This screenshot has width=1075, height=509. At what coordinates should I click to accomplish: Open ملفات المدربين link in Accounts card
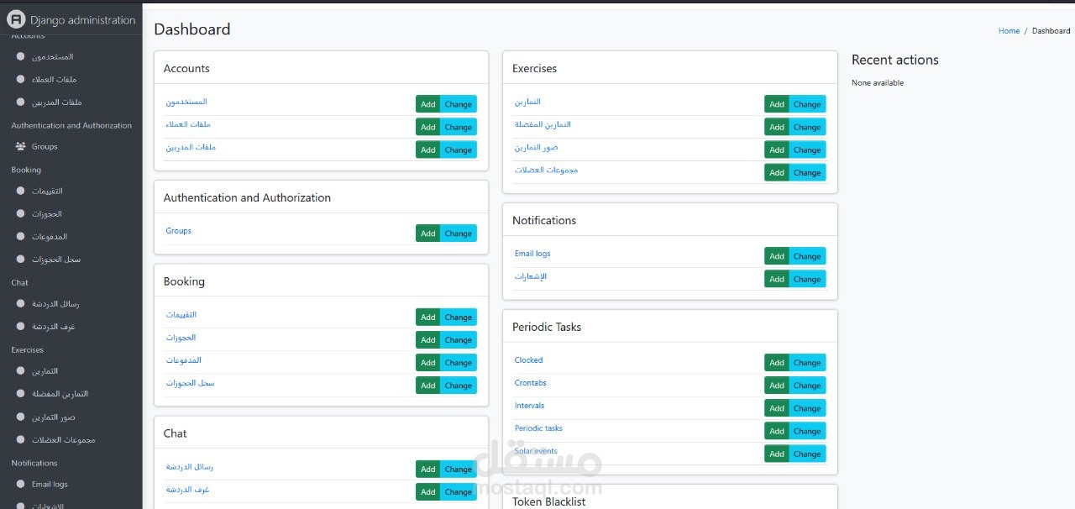191,147
